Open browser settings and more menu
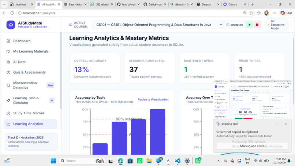295x166 pixels. (275, 13)
